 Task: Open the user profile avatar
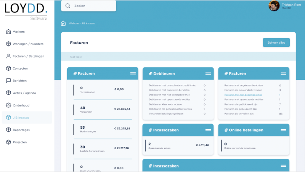coord(274,6)
